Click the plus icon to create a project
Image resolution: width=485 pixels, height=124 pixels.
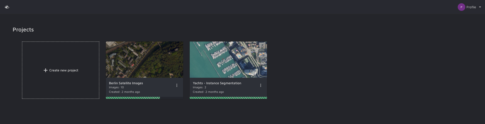point(45,70)
